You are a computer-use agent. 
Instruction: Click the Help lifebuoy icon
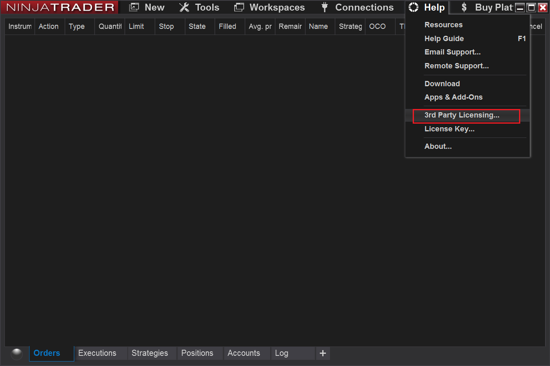(x=414, y=7)
